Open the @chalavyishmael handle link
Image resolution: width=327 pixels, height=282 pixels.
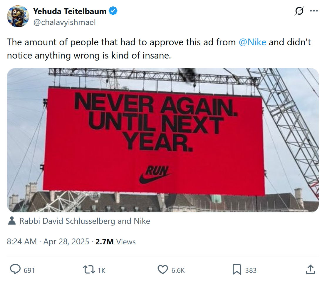click(x=64, y=22)
